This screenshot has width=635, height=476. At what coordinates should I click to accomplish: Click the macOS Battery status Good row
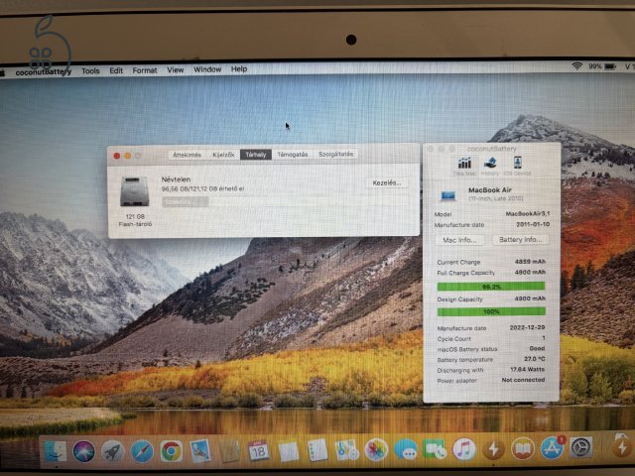pos(491,348)
